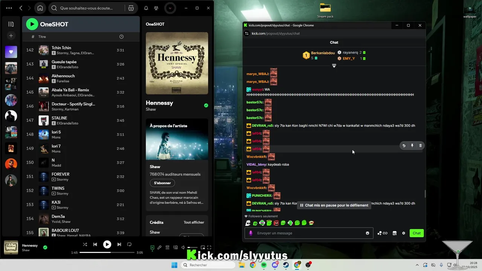Open the Spotify library panel icon

[11, 24]
